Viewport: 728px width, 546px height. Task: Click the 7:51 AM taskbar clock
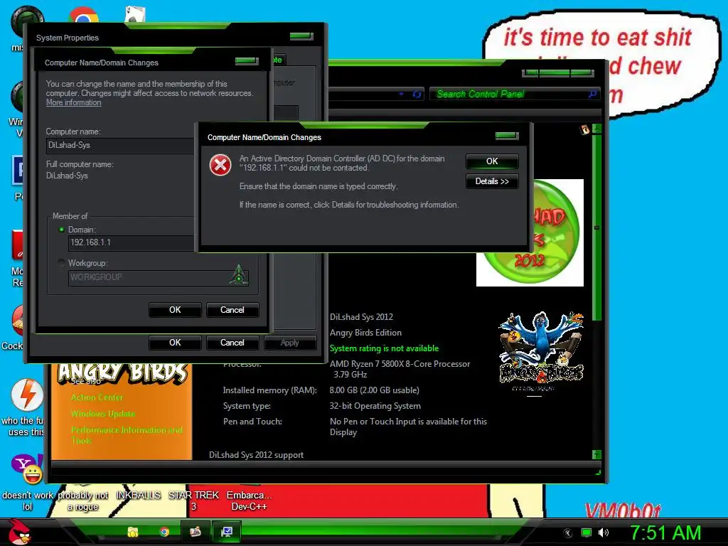[x=665, y=533]
